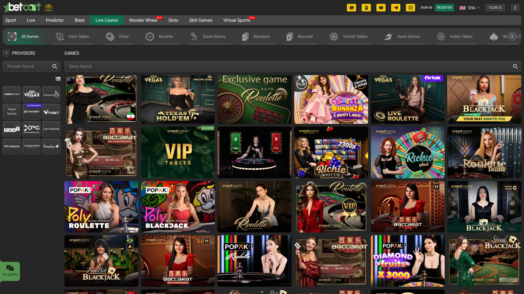This screenshot has width=524, height=294.
Task: Open the mail/messages icon
Action: pyautogui.click(x=381, y=8)
